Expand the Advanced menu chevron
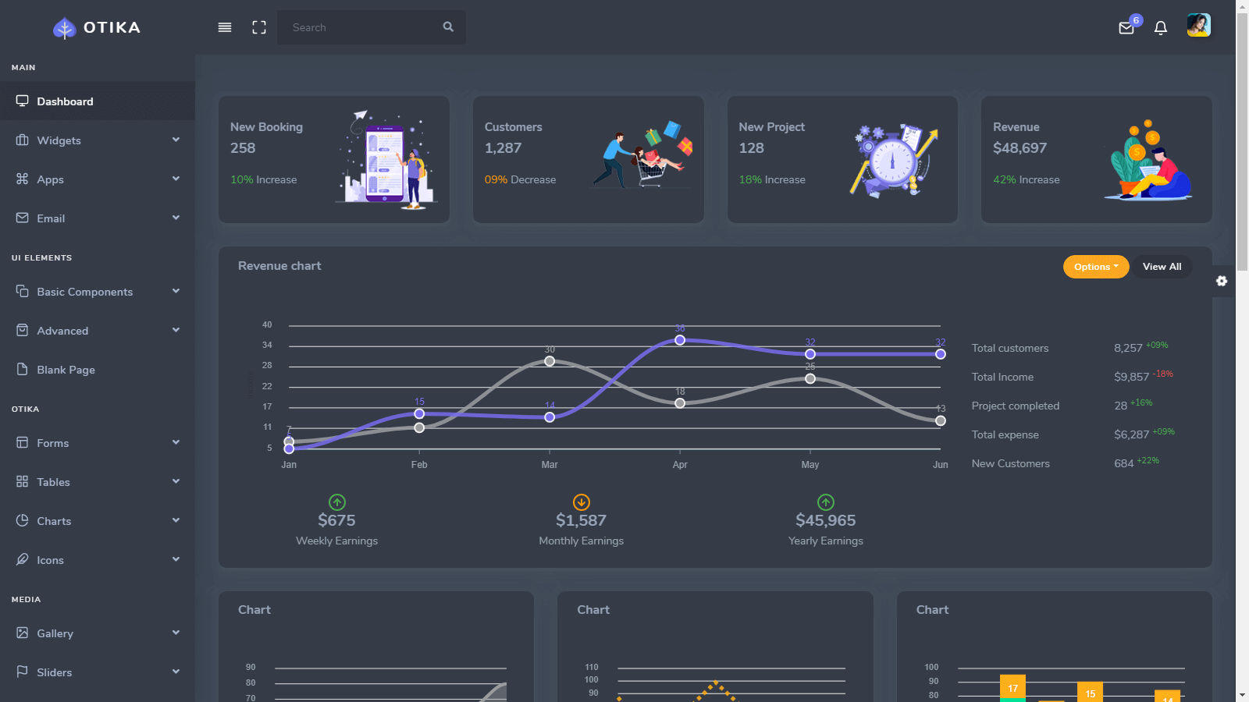 click(176, 330)
